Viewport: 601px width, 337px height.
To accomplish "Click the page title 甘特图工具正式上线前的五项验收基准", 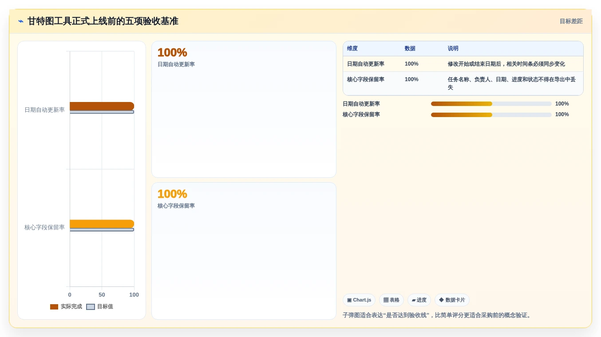I will pyautogui.click(x=103, y=21).
